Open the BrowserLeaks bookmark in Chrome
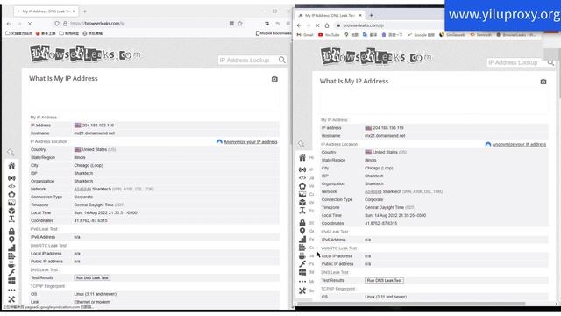This screenshot has height=316, width=561. coord(516,35)
